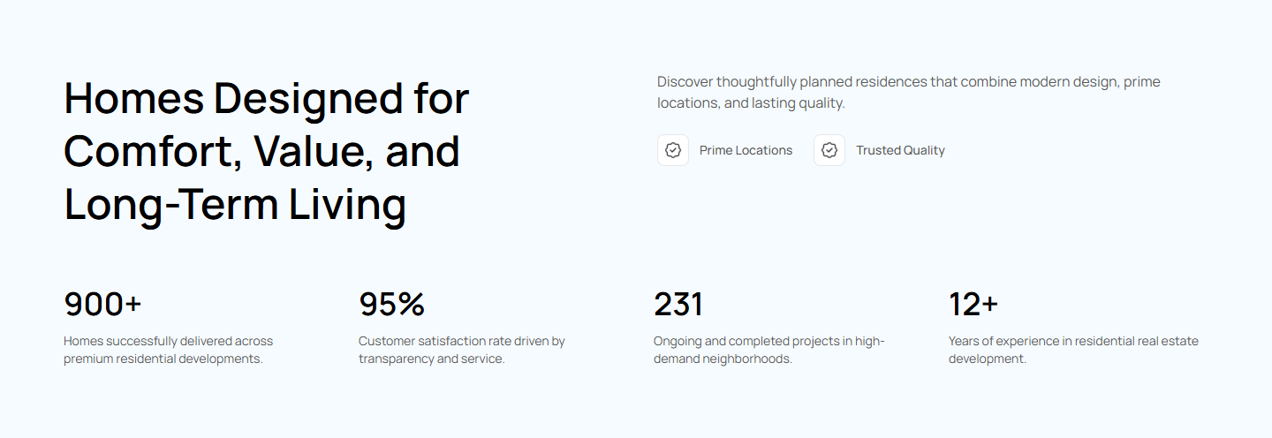Viewport: 1272px width, 438px height.
Task: Click the "Customer satisfaction rate driven by" text
Action: coord(461,341)
